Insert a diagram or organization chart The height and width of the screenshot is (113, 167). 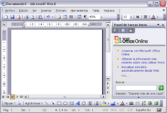tap(84, 103)
